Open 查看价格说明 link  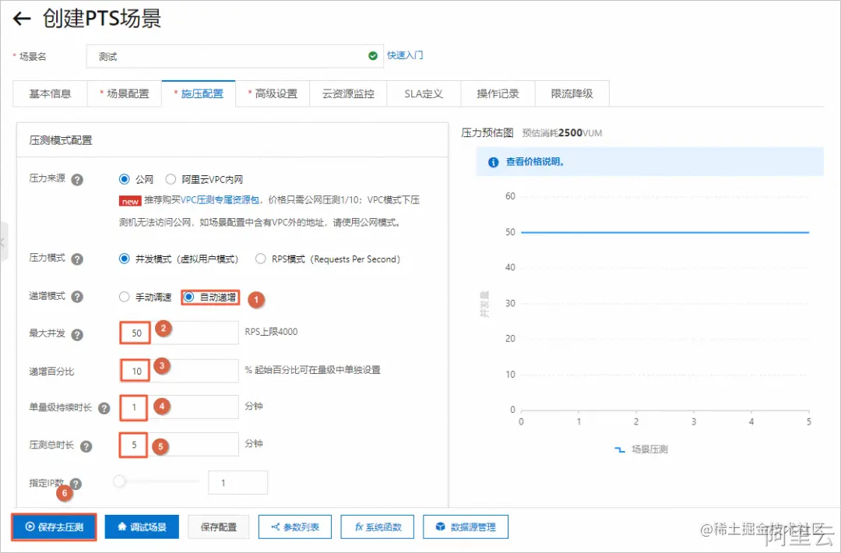[535, 162]
